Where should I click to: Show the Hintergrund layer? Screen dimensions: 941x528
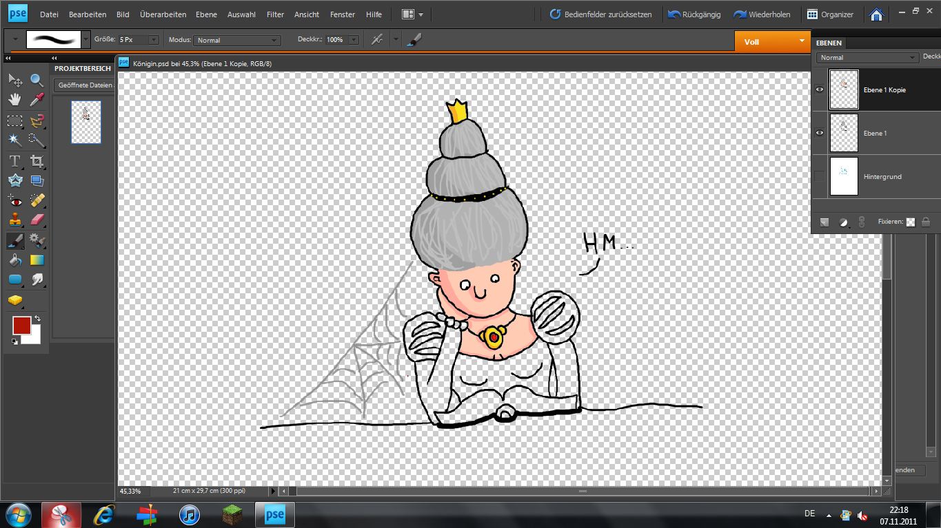[819, 176]
